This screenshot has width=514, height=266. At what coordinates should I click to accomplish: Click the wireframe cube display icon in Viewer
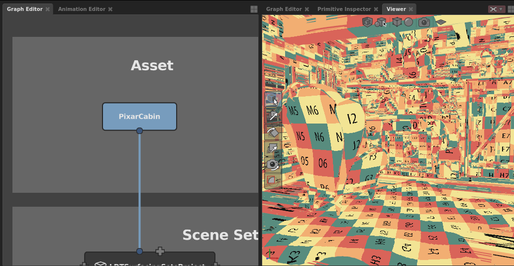pos(367,22)
